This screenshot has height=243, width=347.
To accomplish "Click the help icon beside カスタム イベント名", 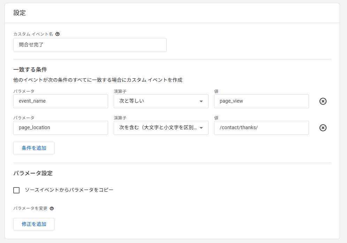I will 58,34.
